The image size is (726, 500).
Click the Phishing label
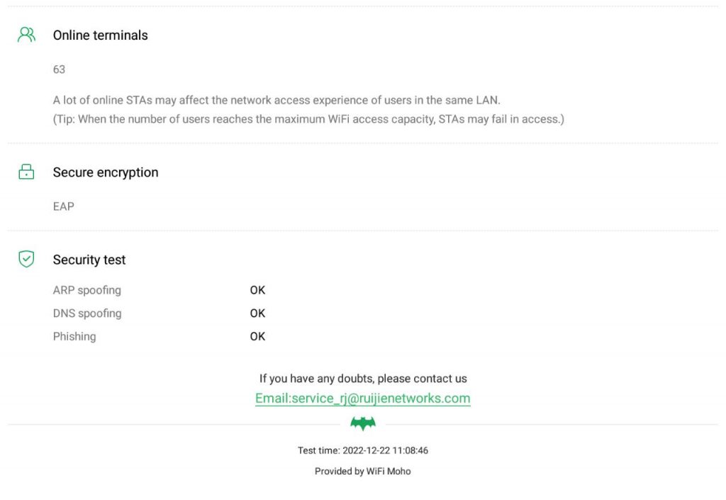(x=74, y=336)
